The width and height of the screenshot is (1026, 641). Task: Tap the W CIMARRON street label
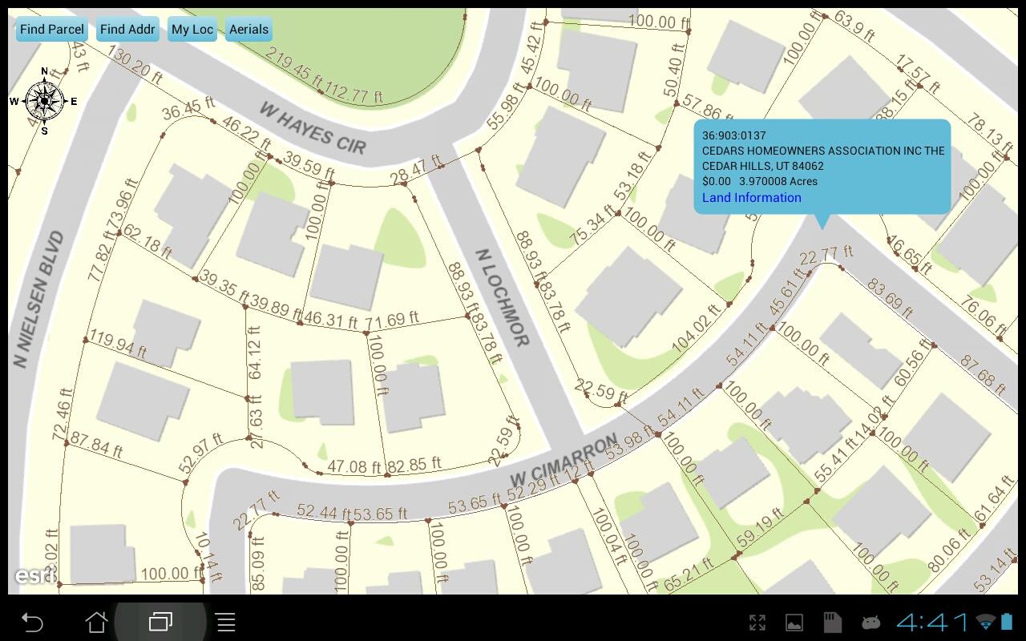(563, 460)
